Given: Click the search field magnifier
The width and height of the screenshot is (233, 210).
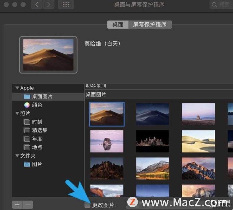Looking at the screenshot, I should 214,5.
